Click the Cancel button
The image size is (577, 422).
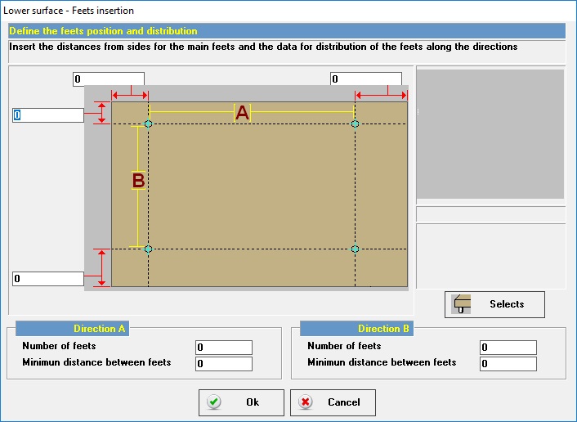[x=333, y=402]
